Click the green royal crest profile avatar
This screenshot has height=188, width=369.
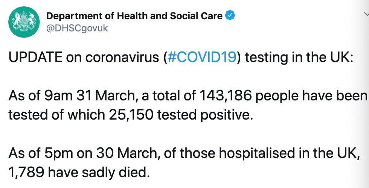tap(24, 22)
